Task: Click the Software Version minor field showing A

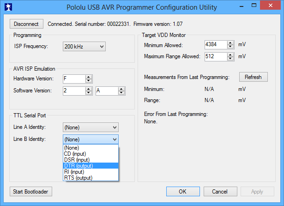Action: click(106, 91)
